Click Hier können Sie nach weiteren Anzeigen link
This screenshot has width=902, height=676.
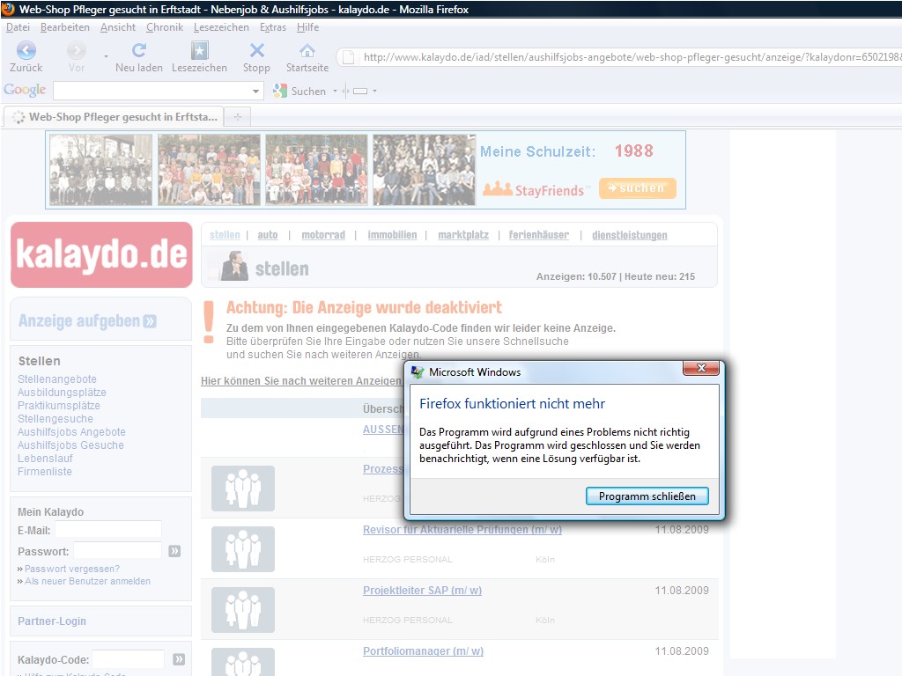tap(302, 380)
